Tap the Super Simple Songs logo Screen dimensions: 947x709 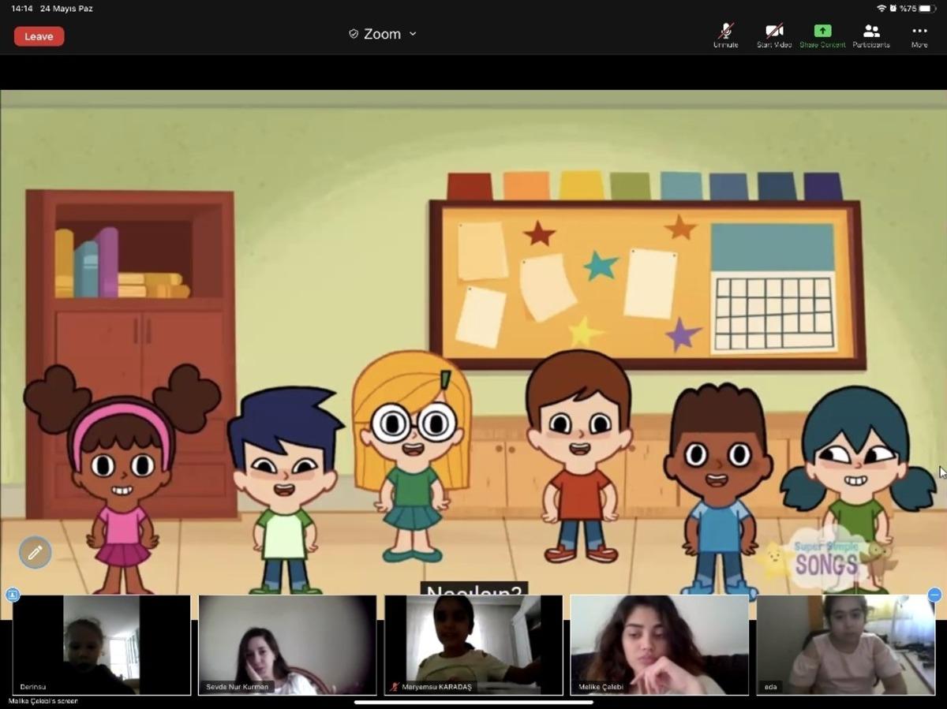coord(826,558)
